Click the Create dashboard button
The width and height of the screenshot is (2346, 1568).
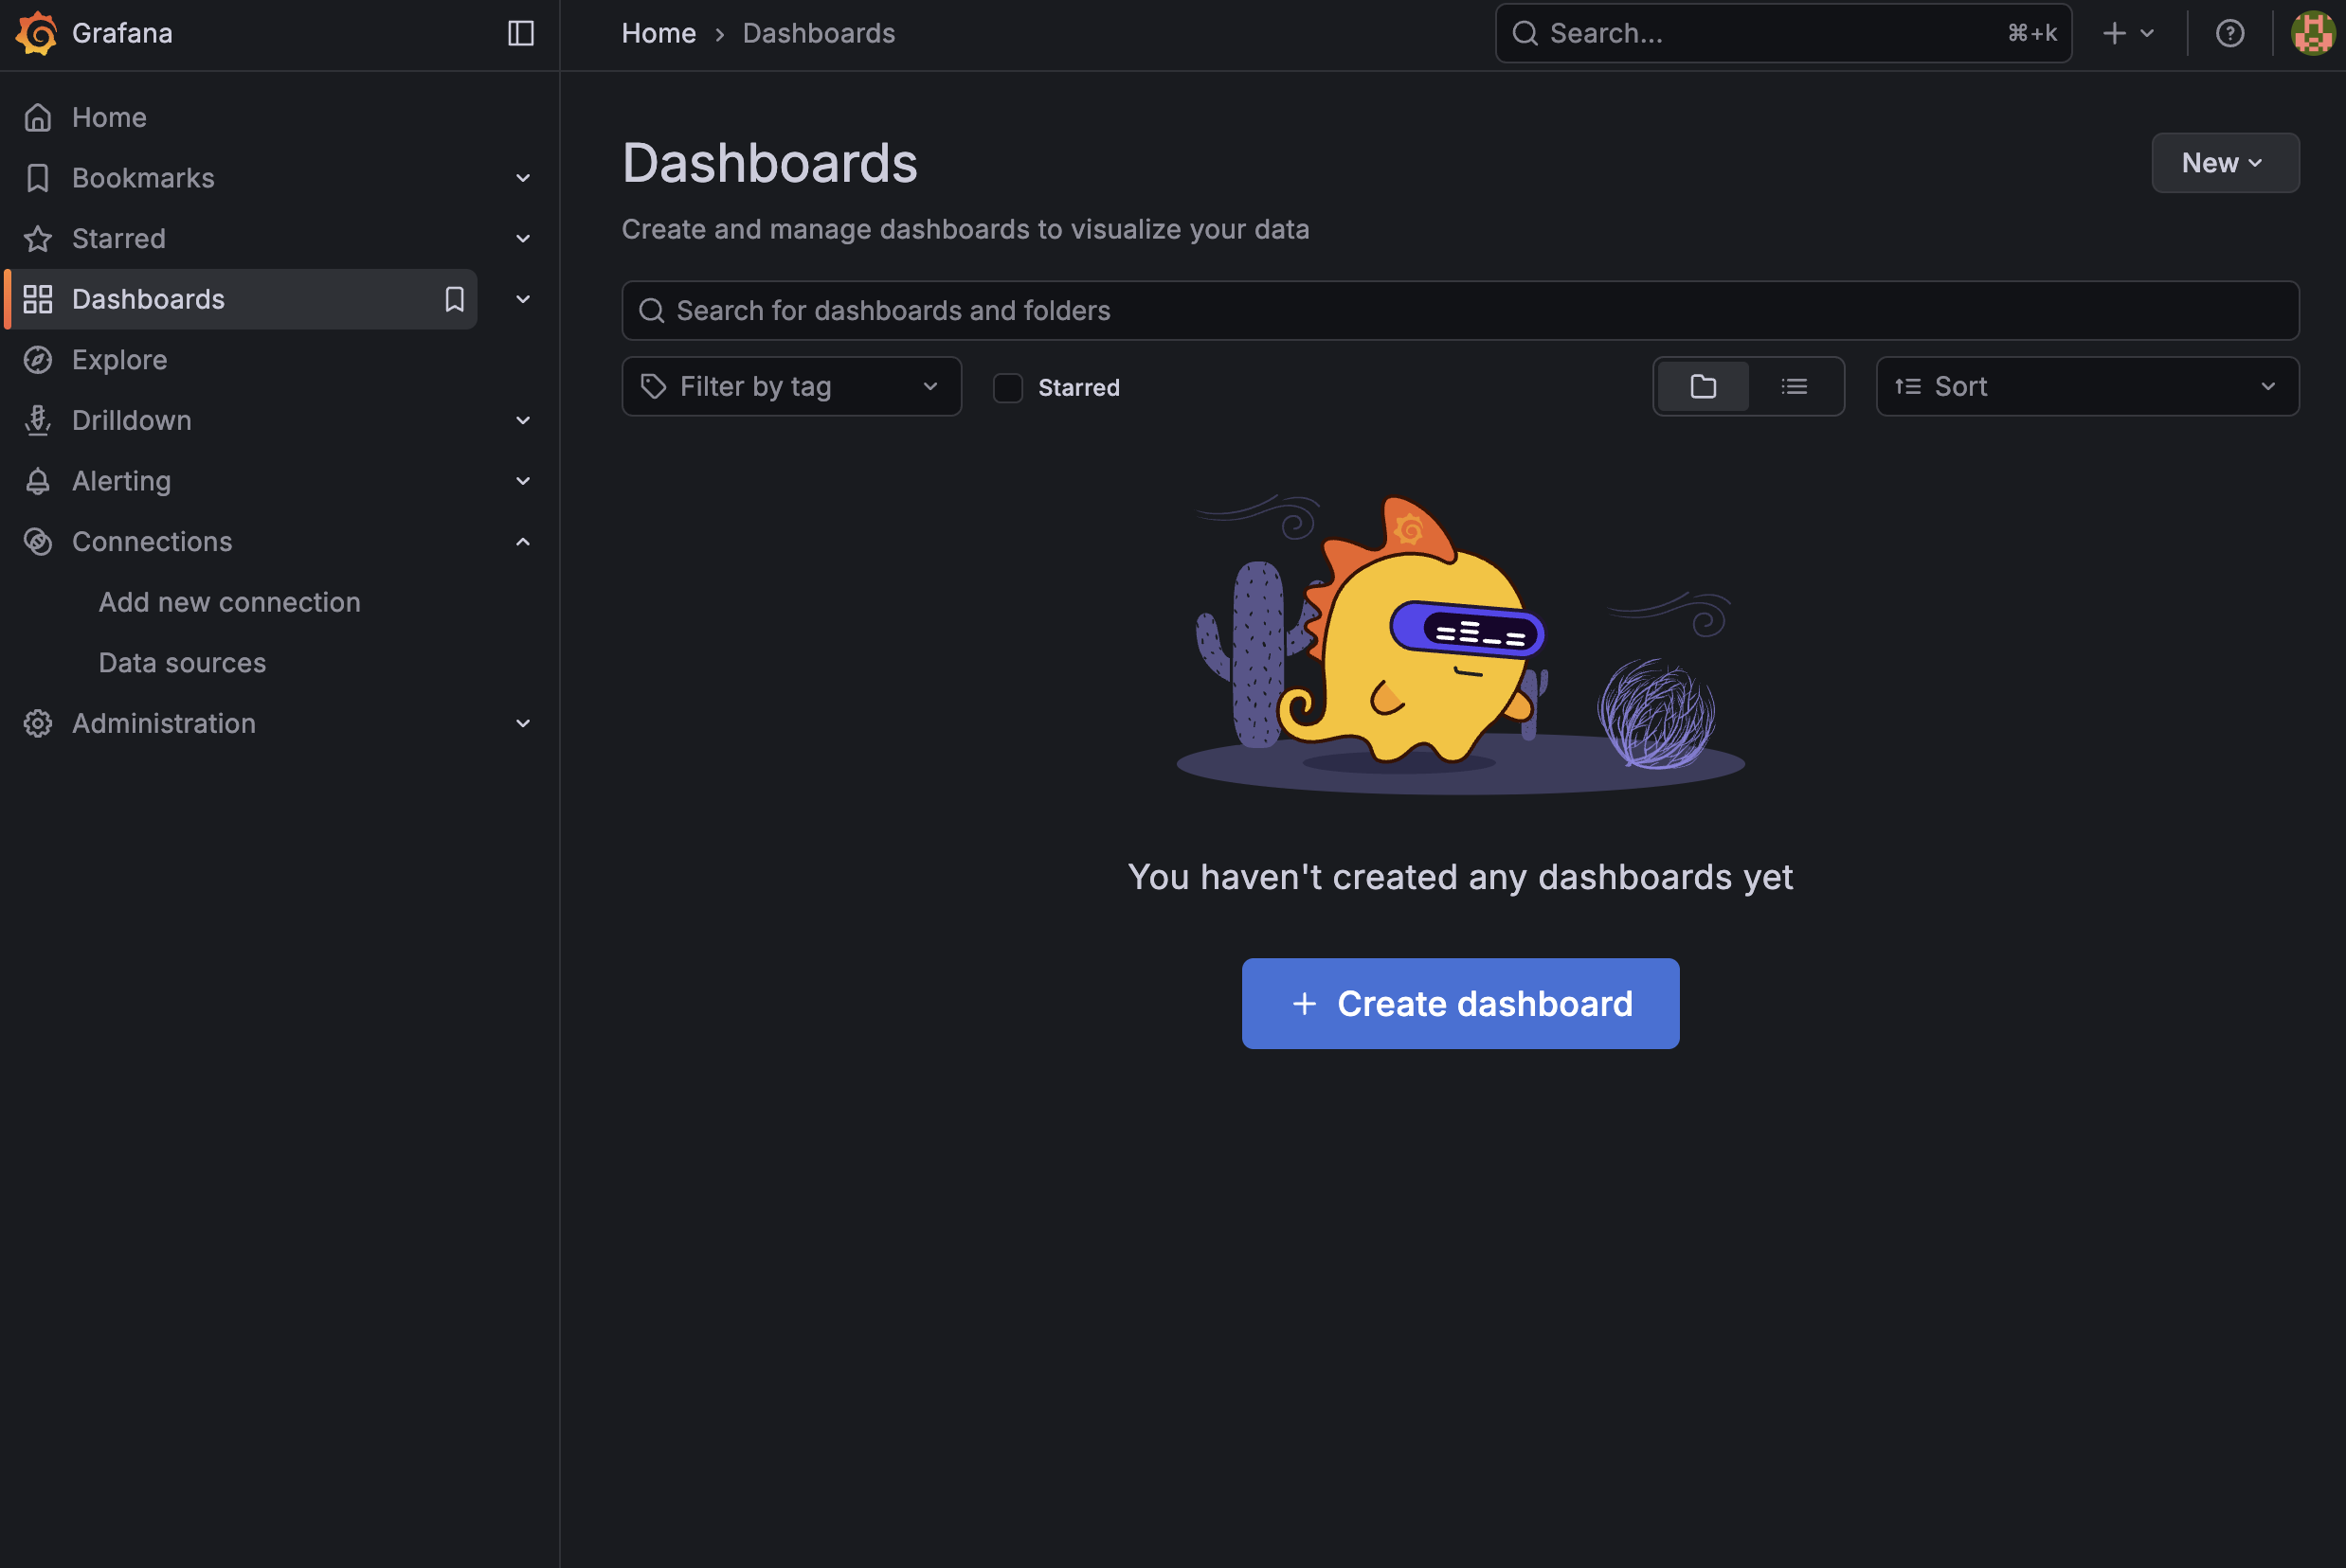[1460, 1003]
